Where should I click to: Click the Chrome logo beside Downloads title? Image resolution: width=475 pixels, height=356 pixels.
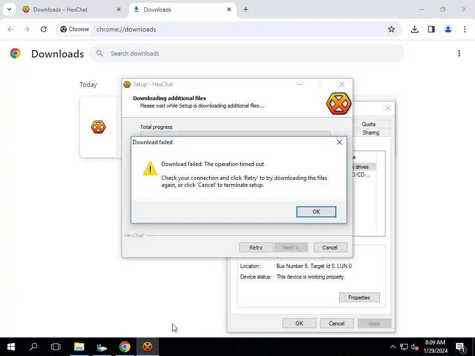[15, 54]
